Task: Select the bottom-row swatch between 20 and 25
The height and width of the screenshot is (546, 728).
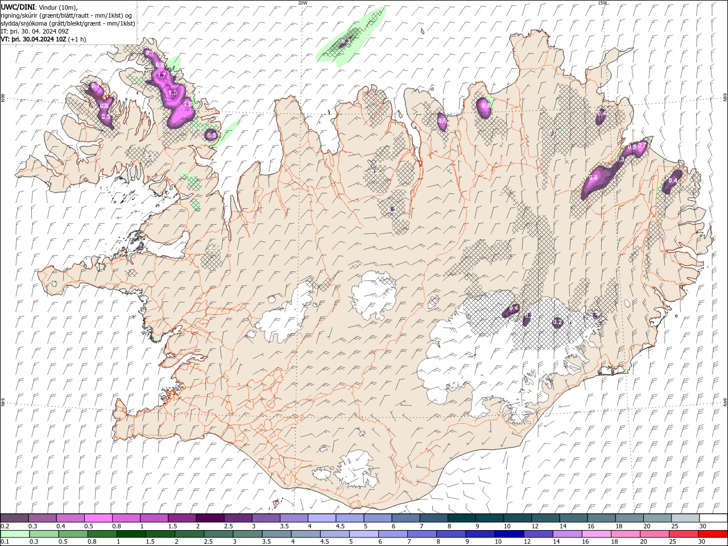Action: [x=653, y=534]
